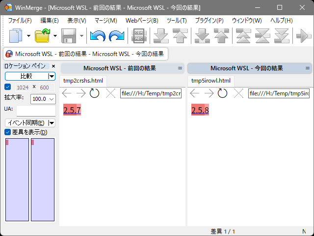314x236 pixels.
Task: Open the ツール(T) menu
Action: 177,21
